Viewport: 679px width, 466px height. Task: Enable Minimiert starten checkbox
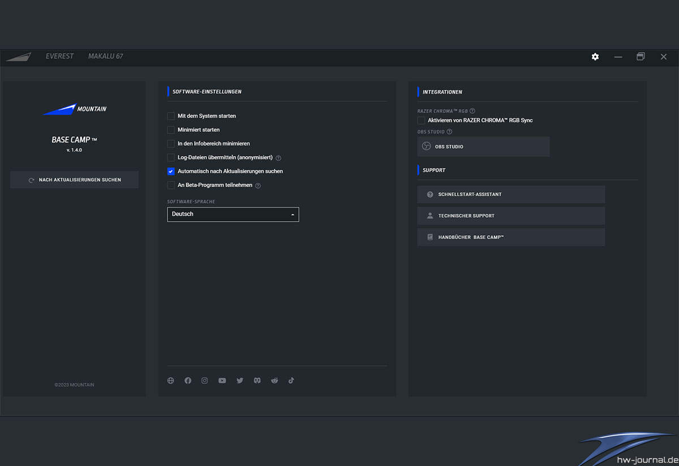(x=171, y=130)
